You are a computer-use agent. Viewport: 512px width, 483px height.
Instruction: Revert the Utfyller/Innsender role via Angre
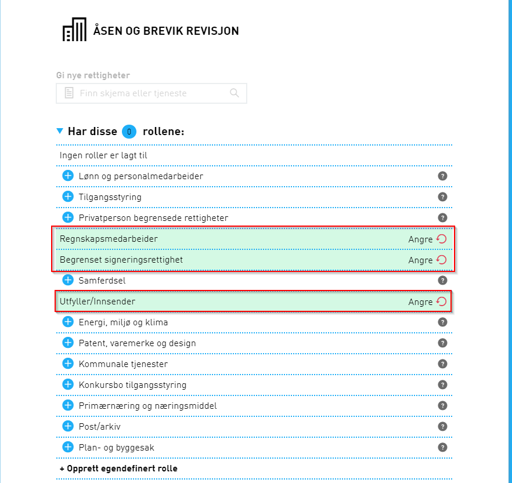pyautogui.click(x=427, y=302)
